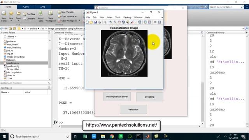Click the Decomposition Level button in guidemo
The image size is (249, 140).
tap(117, 96)
